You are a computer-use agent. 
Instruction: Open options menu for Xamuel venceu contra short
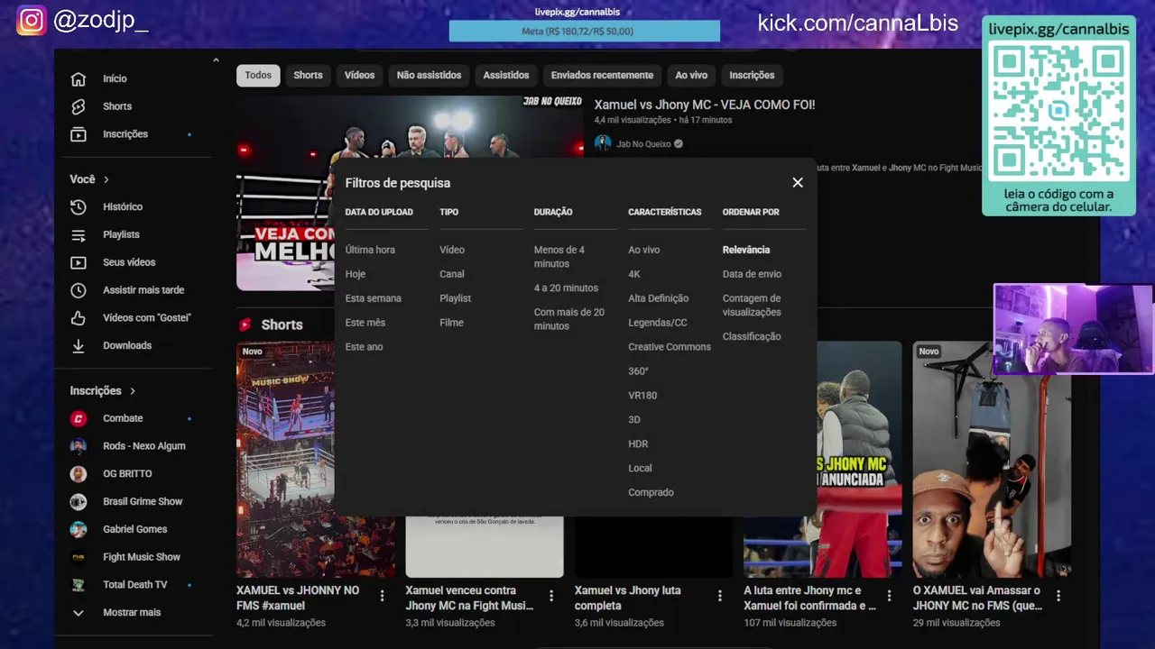pyautogui.click(x=551, y=596)
